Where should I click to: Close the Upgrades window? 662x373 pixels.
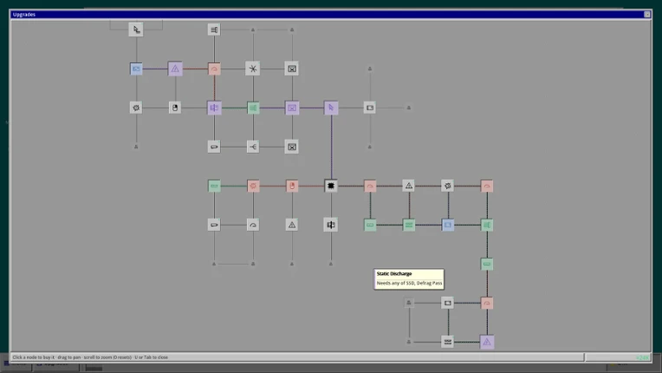tap(646, 15)
